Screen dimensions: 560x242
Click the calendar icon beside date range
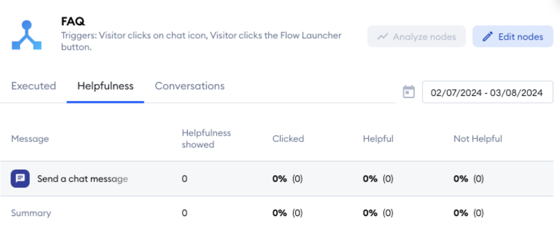[x=409, y=92]
